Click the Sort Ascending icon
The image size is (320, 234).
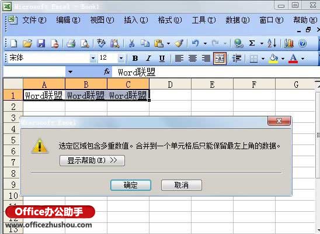(x=272, y=43)
